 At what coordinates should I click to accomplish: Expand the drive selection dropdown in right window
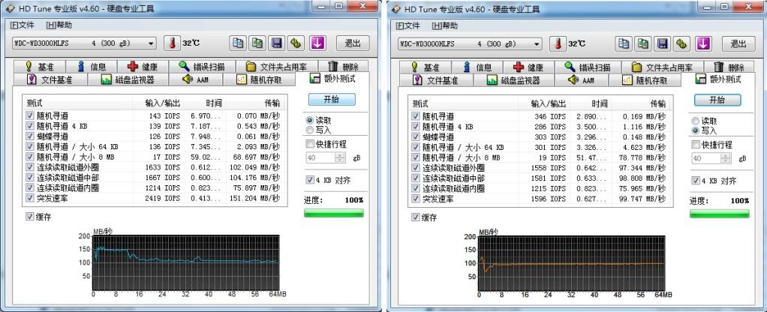537,43
